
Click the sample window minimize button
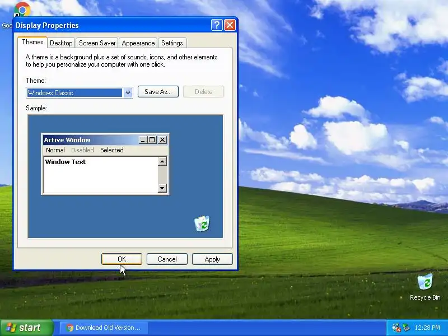tap(143, 139)
